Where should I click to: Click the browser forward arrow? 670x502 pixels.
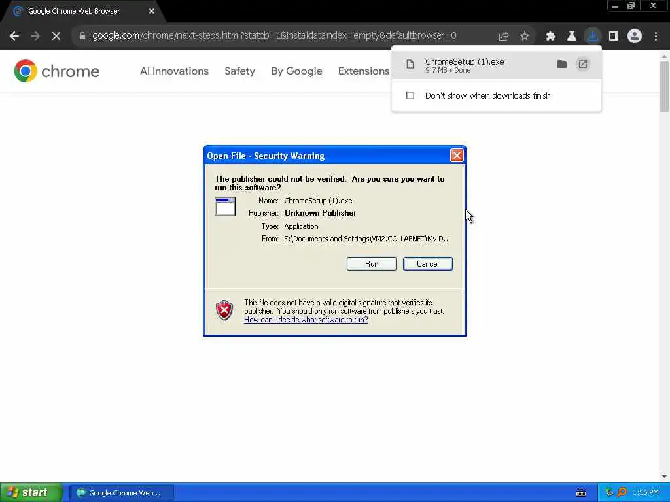35,37
